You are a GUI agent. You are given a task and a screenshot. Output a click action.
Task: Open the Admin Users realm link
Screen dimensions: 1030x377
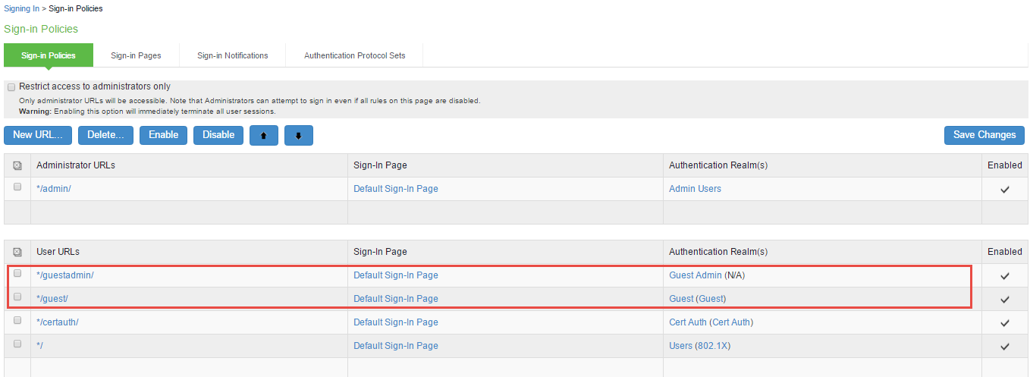point(695,189)
